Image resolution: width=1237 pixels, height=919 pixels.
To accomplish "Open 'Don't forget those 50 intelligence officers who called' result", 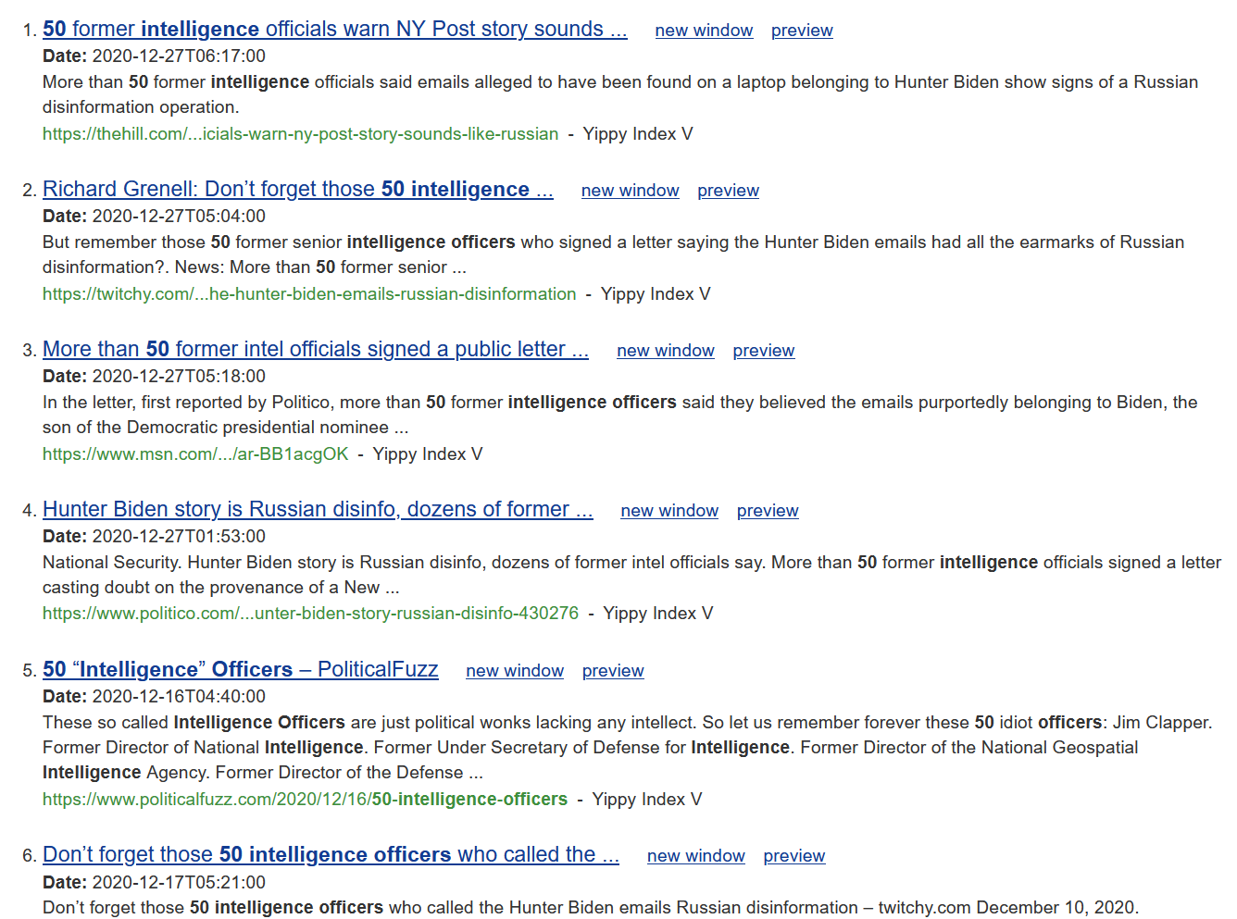I will pyautogui.click(x=331, y=855).
